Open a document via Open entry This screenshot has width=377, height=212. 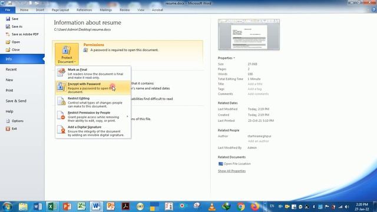coord(13,42)
